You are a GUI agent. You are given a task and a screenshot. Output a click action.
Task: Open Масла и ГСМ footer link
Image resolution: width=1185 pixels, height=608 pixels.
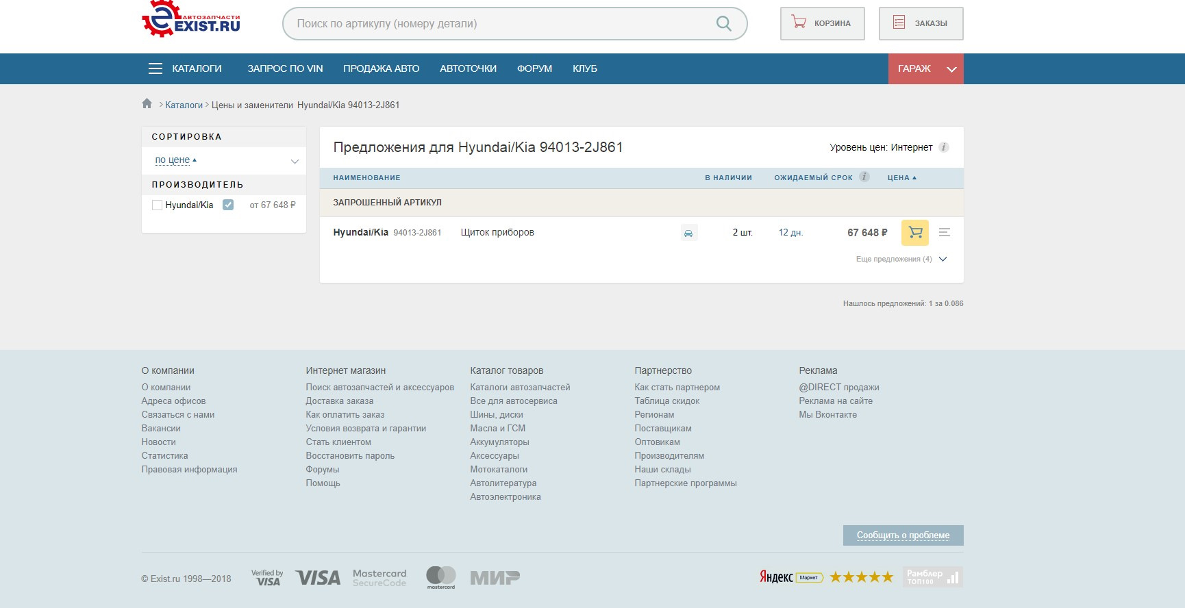(x=498, y=429)
